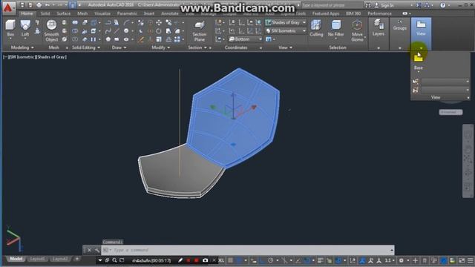This screenshot has height=267, width=475.
Task: Click the command line wrench customize icon
Action: click(96, 250)
